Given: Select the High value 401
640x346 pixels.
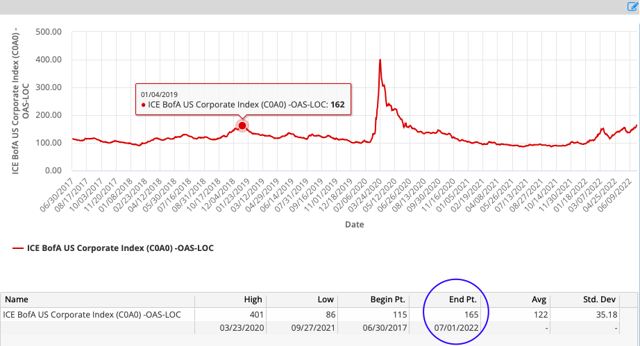Looking at the screenshot, I should pyautogui.click(x=257, y=315).
